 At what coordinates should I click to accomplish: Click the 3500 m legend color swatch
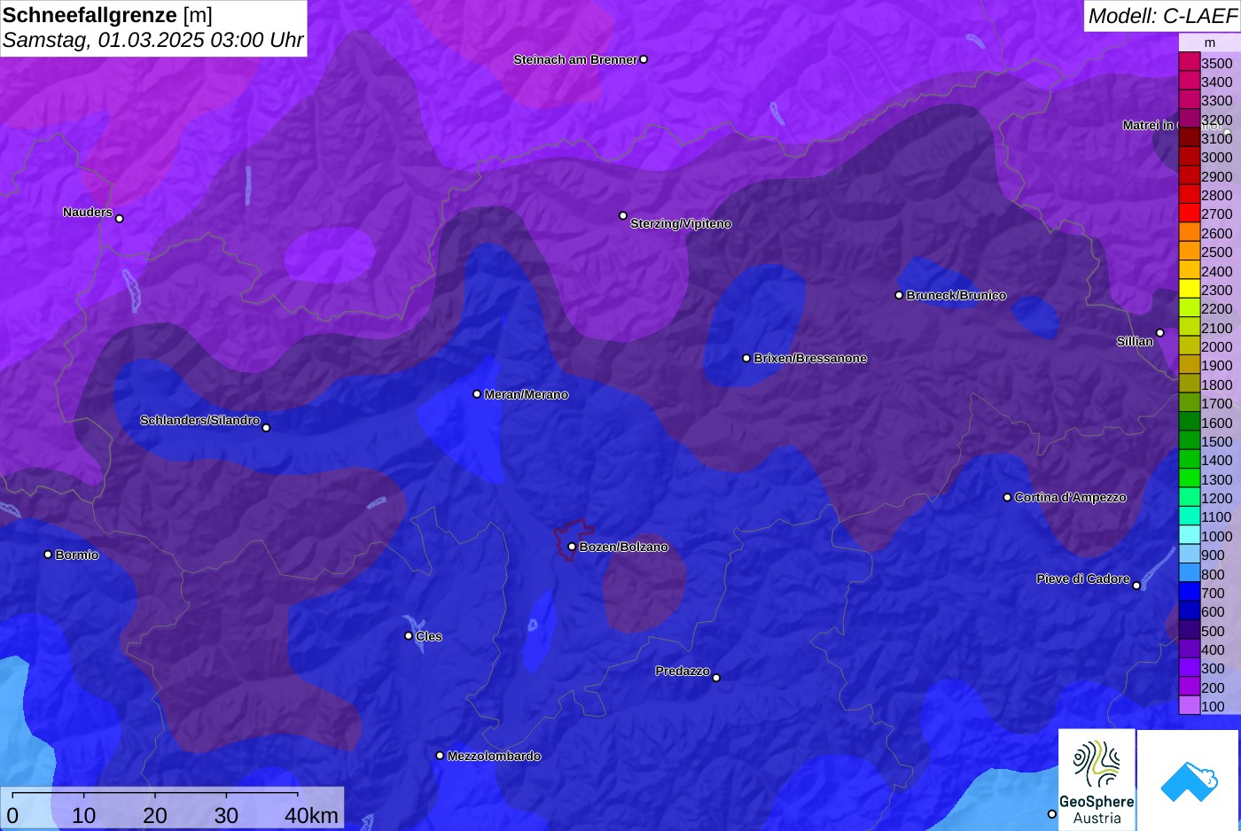[x=1190, y=62]
